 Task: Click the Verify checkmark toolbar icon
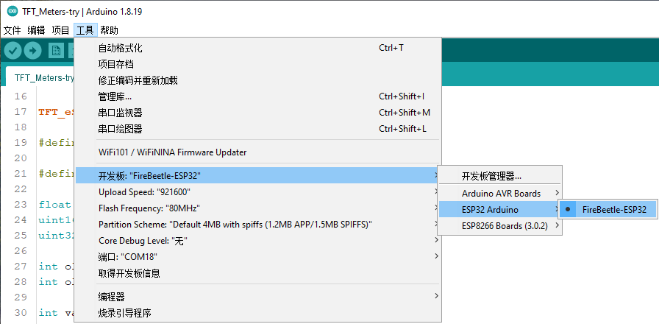click(x=13, y=51)
